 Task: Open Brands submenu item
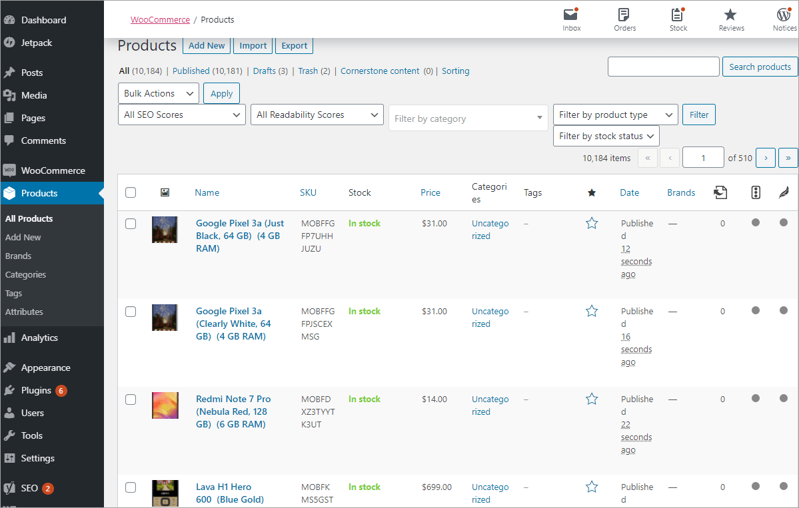click(x=19, y=256)
